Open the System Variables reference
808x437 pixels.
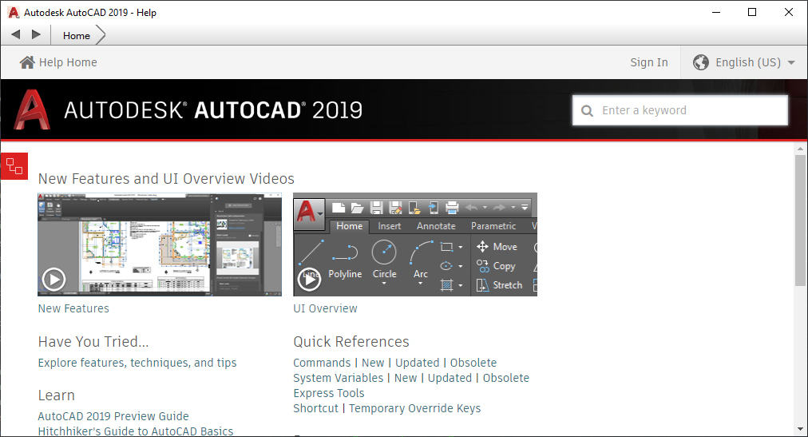click(x=338, y=378)
